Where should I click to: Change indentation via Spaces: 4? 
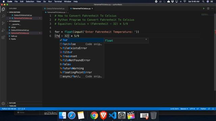coord(184,109)
